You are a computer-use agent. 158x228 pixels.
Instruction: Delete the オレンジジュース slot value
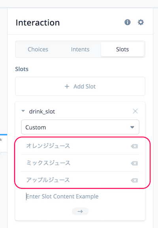pos(134,146)
